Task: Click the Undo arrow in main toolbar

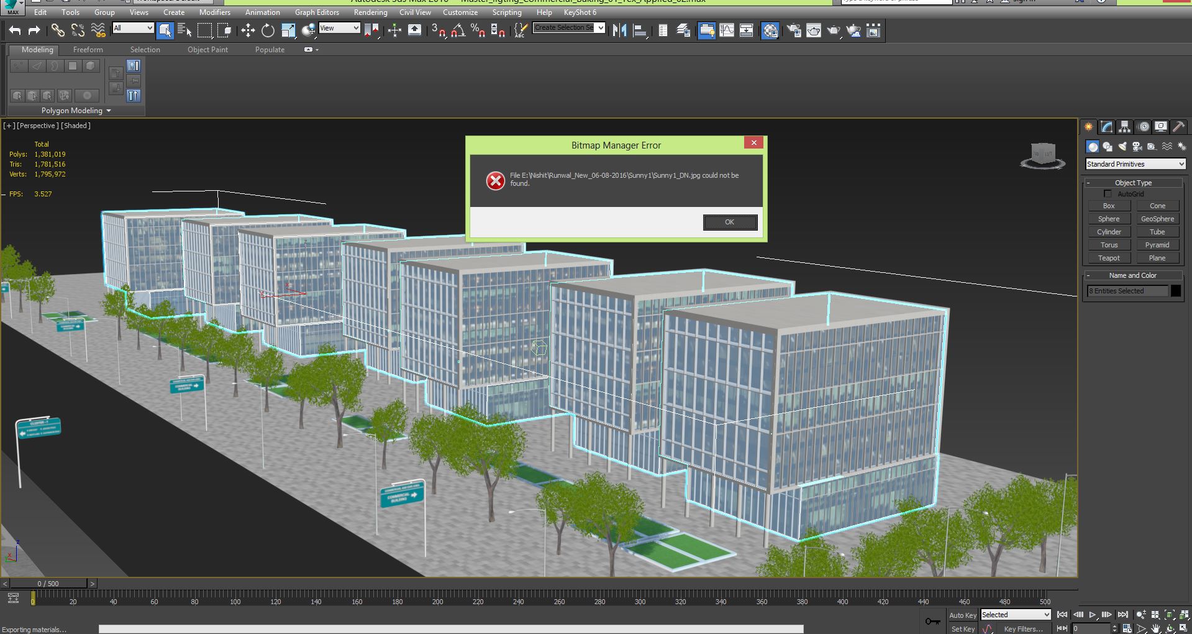Action: 15,30
